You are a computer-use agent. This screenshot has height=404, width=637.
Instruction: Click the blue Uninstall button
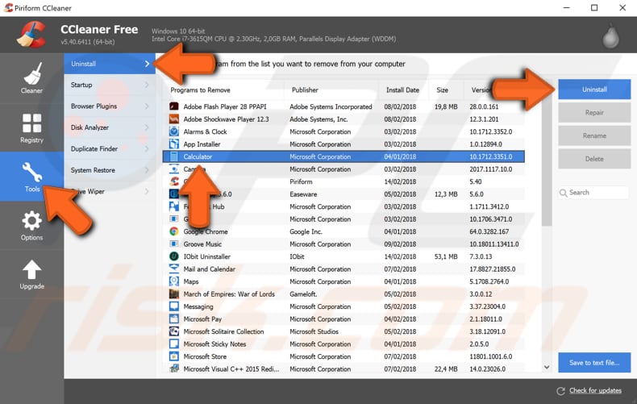(x=594, y=90)
